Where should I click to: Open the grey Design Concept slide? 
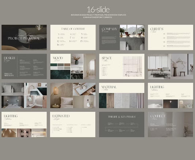coord(24,66)
